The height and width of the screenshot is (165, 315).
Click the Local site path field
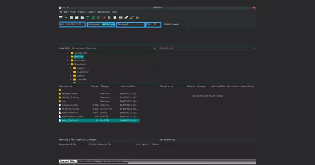[x=111, y=48]
